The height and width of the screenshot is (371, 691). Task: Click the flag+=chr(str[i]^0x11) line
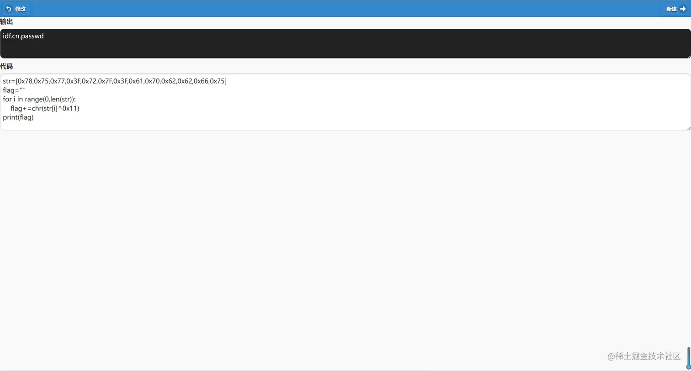[45, 108]
